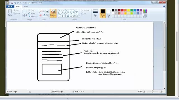The image size is (179, 100).
Task: Pick the Down arrow shape
Action: point(60,16)
